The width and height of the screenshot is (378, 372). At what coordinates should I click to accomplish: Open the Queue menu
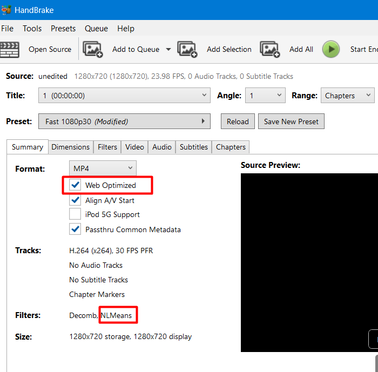click(96, 29)
